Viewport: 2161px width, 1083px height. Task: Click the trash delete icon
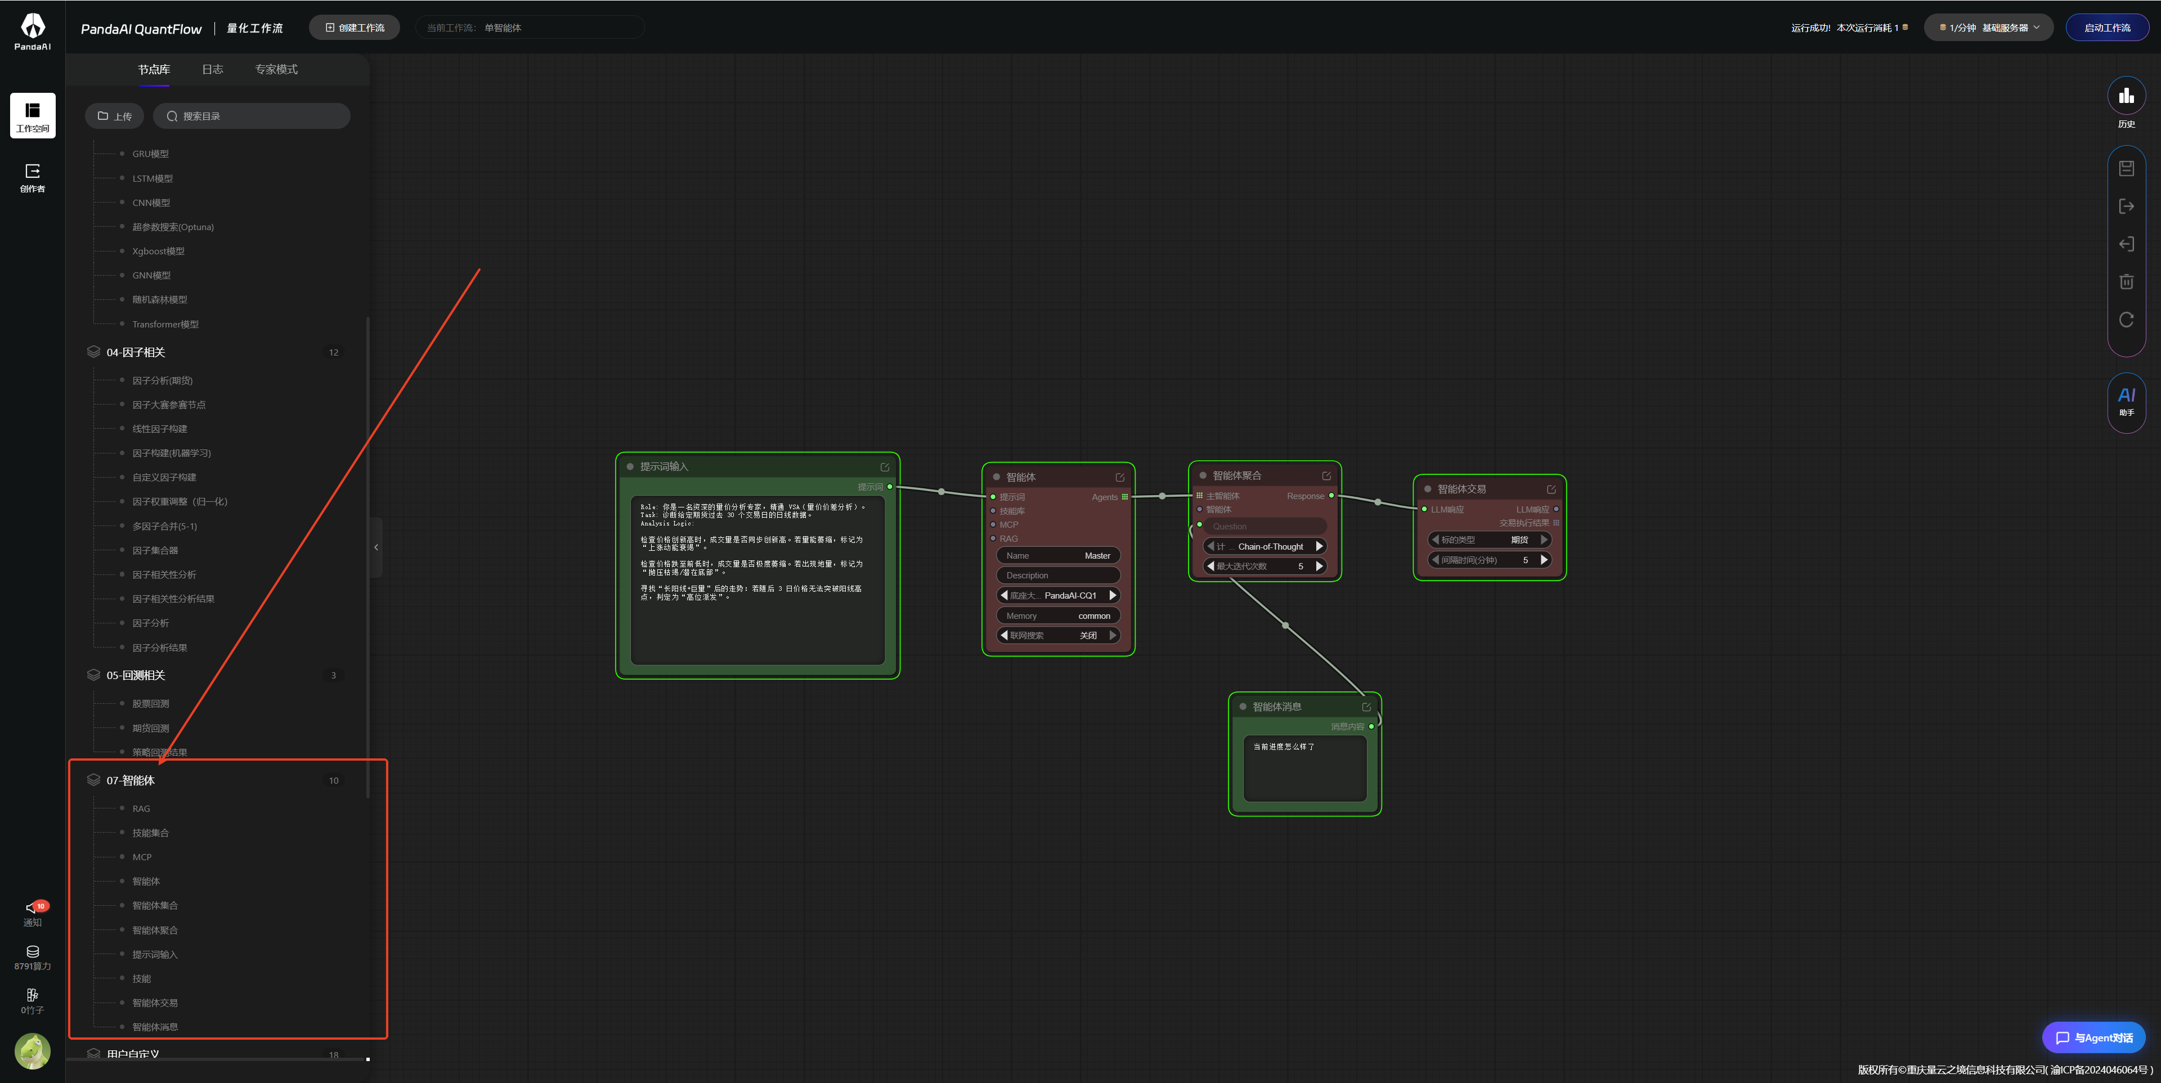point(2126,282)
